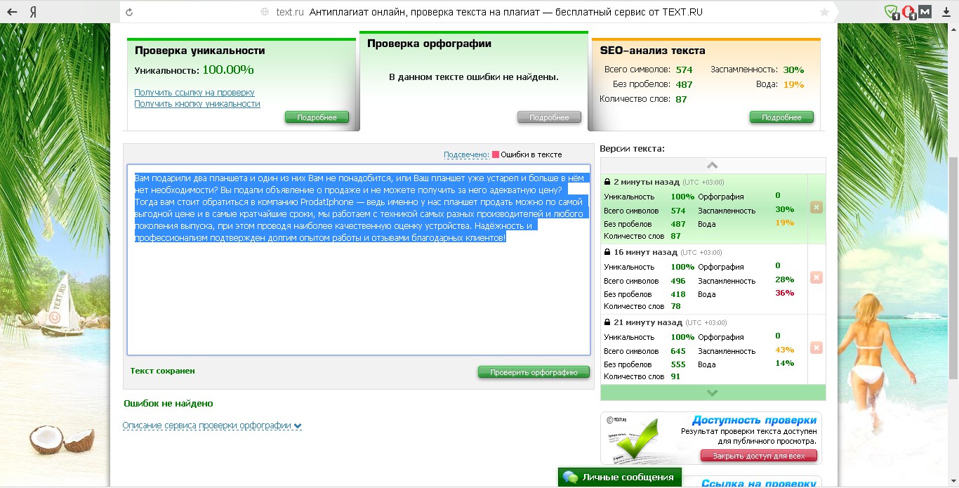Viewport: 959px width, 488px height.
Task: Move versions list up with arrow
Action: 712,166
